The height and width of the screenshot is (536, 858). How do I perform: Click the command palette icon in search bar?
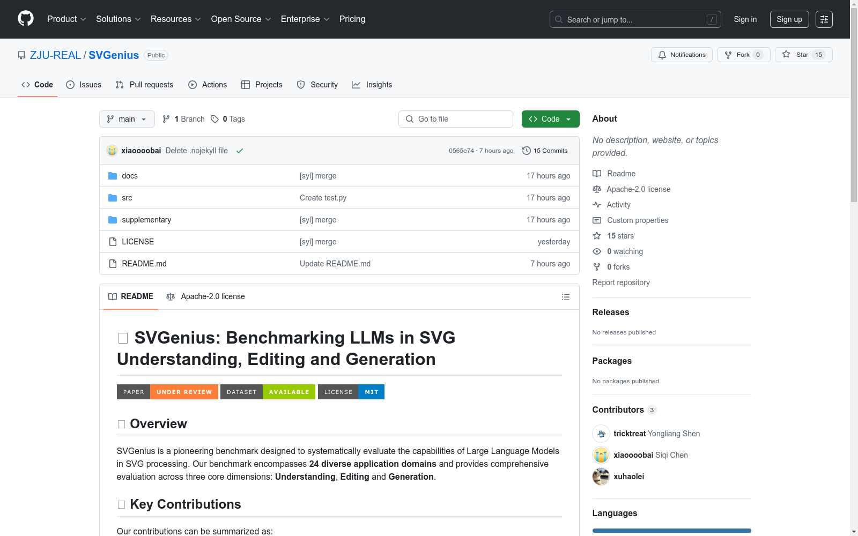(x=712, y=19)
